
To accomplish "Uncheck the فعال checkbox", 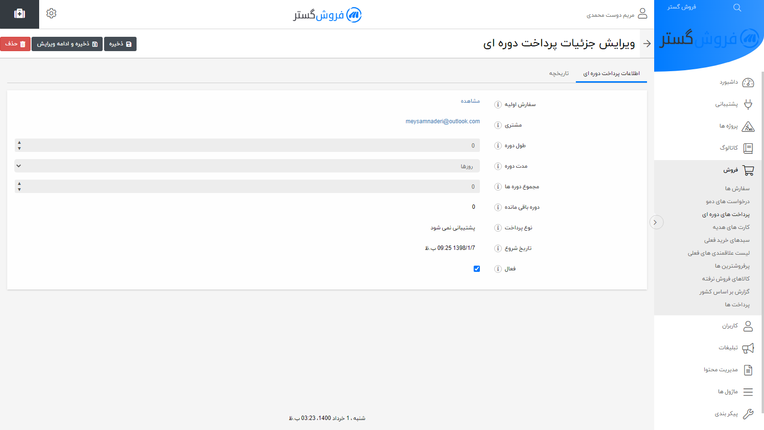I will point(477,269).
